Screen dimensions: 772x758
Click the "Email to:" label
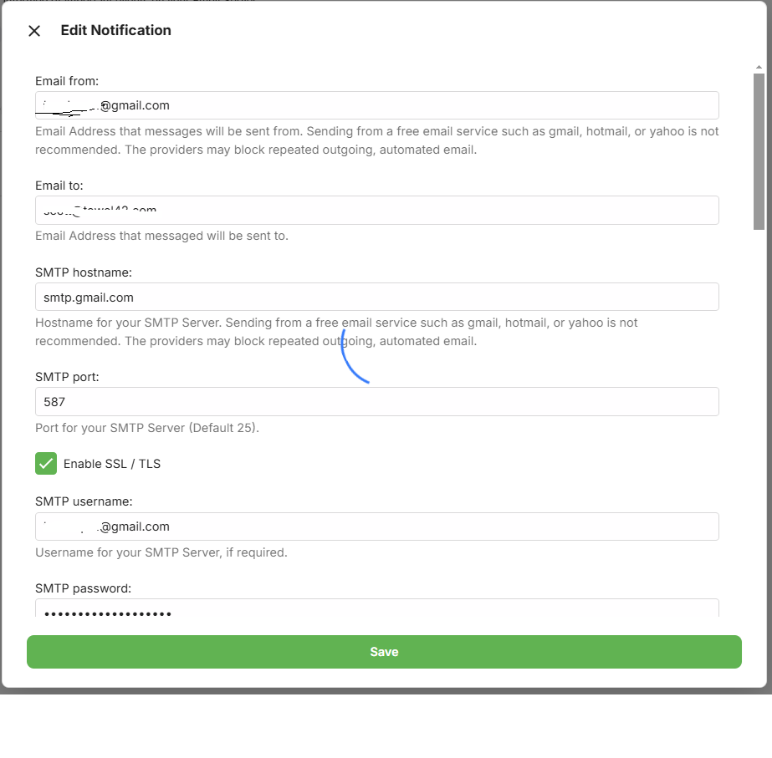pyautogui.click(x=59, y=186)
